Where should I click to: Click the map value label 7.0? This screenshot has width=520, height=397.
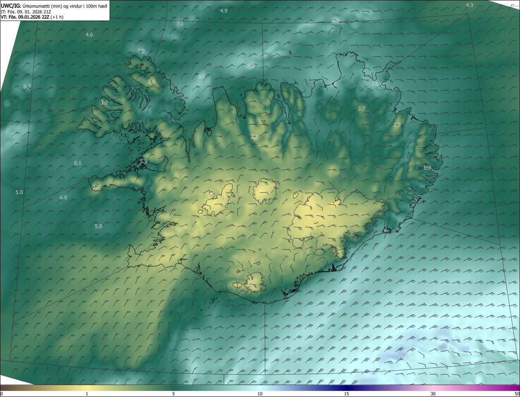pos(141,51)
